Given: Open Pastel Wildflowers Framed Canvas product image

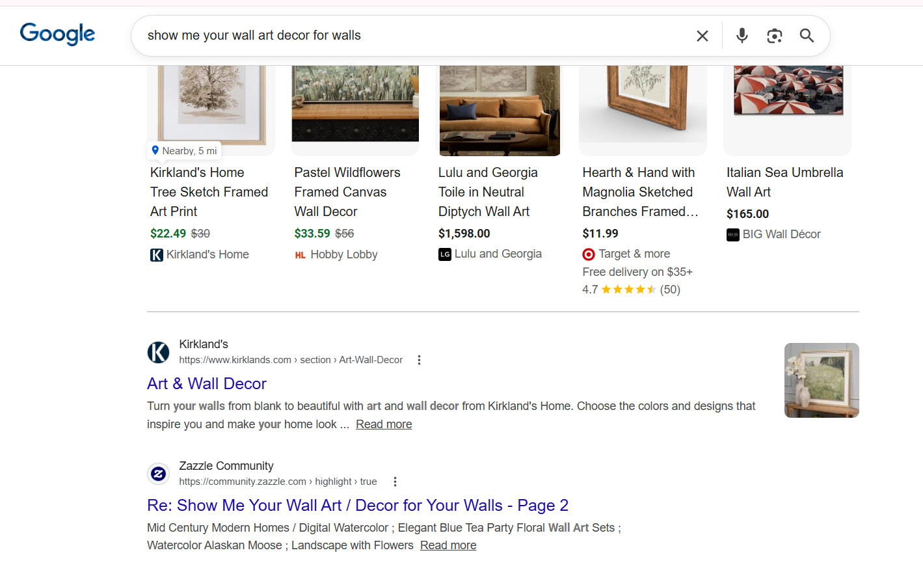Looking at the screenshot, I should tap(355, 109).
